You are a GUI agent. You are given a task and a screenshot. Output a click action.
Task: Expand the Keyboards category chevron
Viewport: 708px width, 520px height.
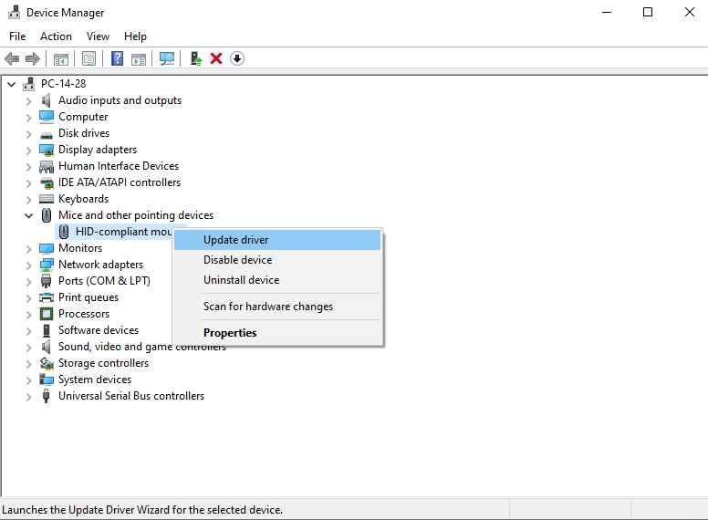[x=29, y=200]
